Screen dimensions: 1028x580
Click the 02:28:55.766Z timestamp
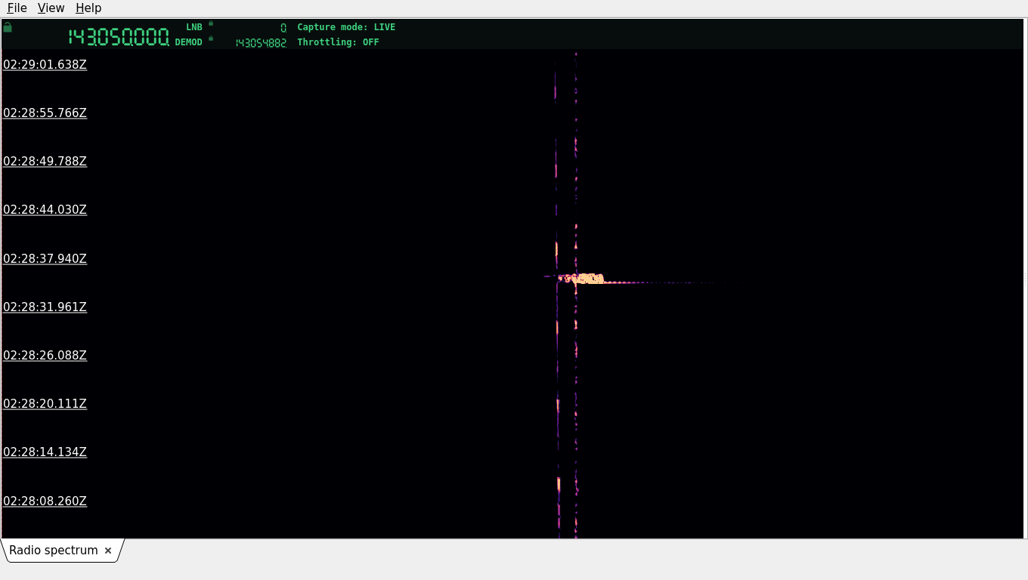tap(45, 113)
